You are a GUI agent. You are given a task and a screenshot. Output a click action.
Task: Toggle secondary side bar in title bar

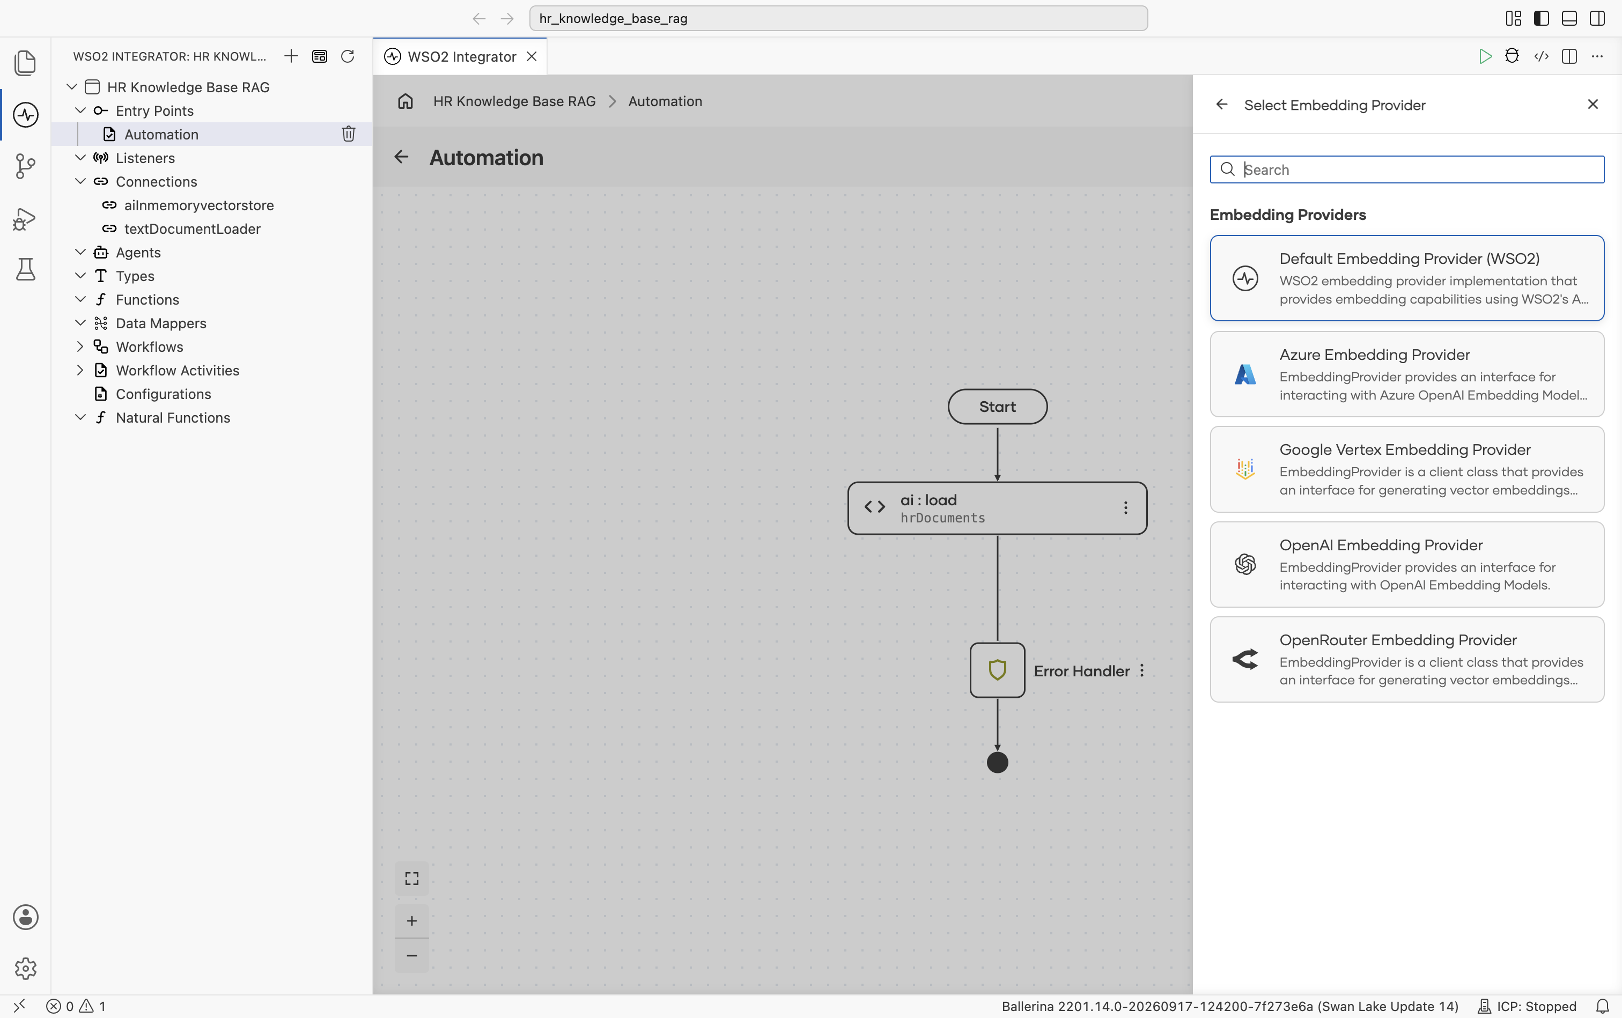pyautogui.click(x=1597, y=18)
